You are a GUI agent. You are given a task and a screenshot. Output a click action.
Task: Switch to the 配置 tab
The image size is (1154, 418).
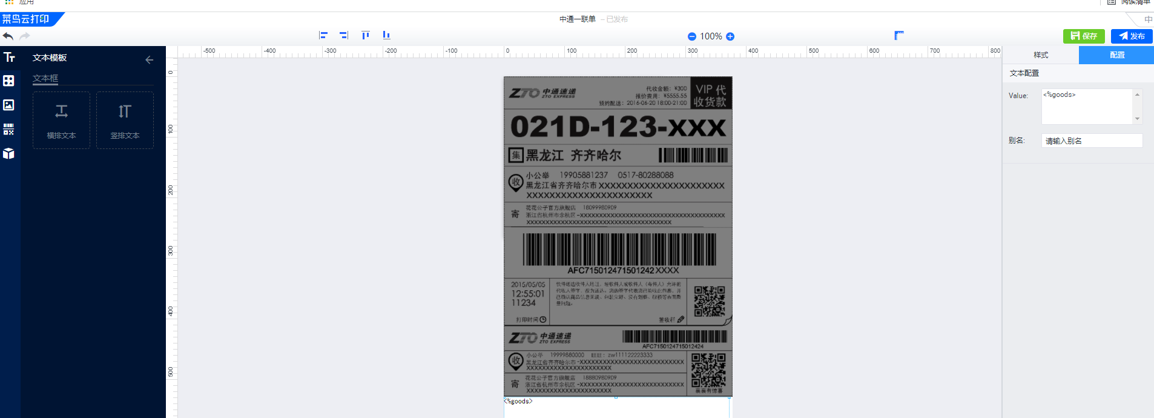[x=1116, y=55]
